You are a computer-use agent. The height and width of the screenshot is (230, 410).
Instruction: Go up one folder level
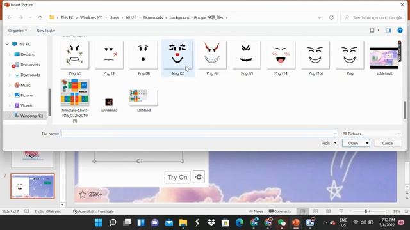(x=40, y=17)
